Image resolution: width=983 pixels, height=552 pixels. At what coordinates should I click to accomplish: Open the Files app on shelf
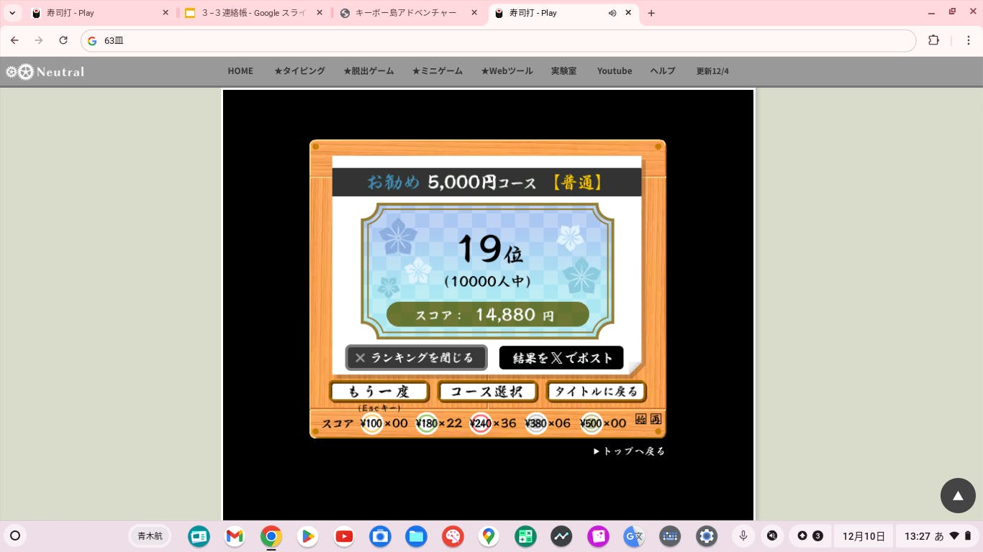(x=416, y=536)
